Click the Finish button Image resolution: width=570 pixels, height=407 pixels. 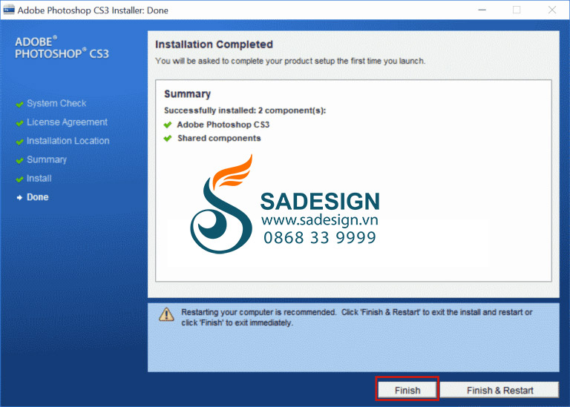[407, 390]
